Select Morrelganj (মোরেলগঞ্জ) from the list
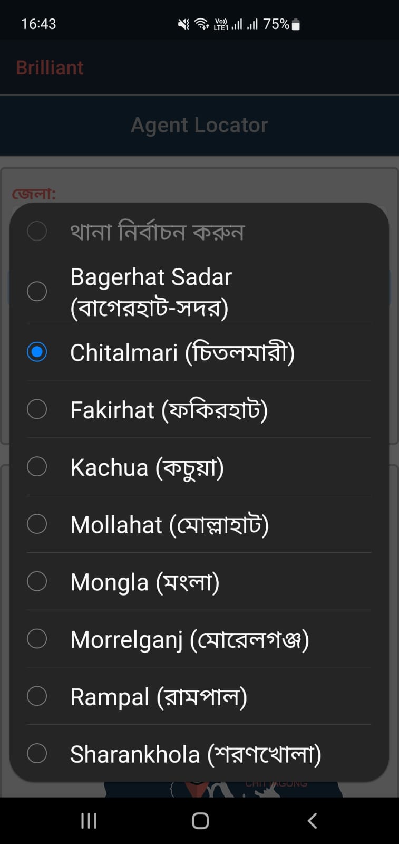The width and height of the screenshot is (399, 844). tap(189, 639)
